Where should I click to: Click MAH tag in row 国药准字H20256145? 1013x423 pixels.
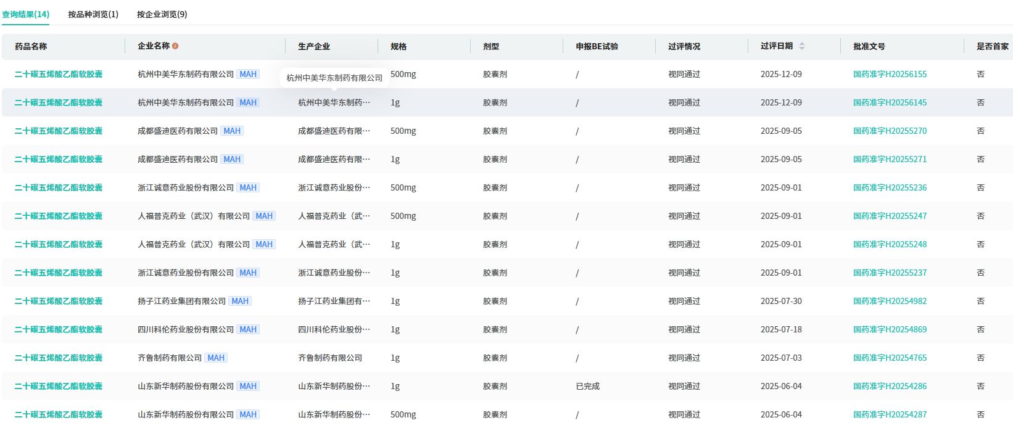tap(248, 102)
